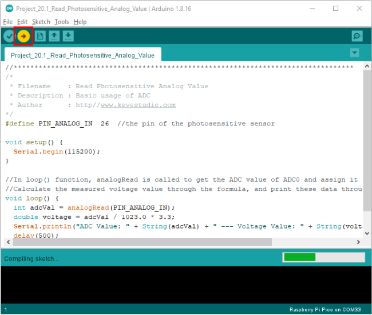Click 'loop' in void loop line
Image resolution: width=372 pixels, height=315 pixels.
tap(34, 198)
